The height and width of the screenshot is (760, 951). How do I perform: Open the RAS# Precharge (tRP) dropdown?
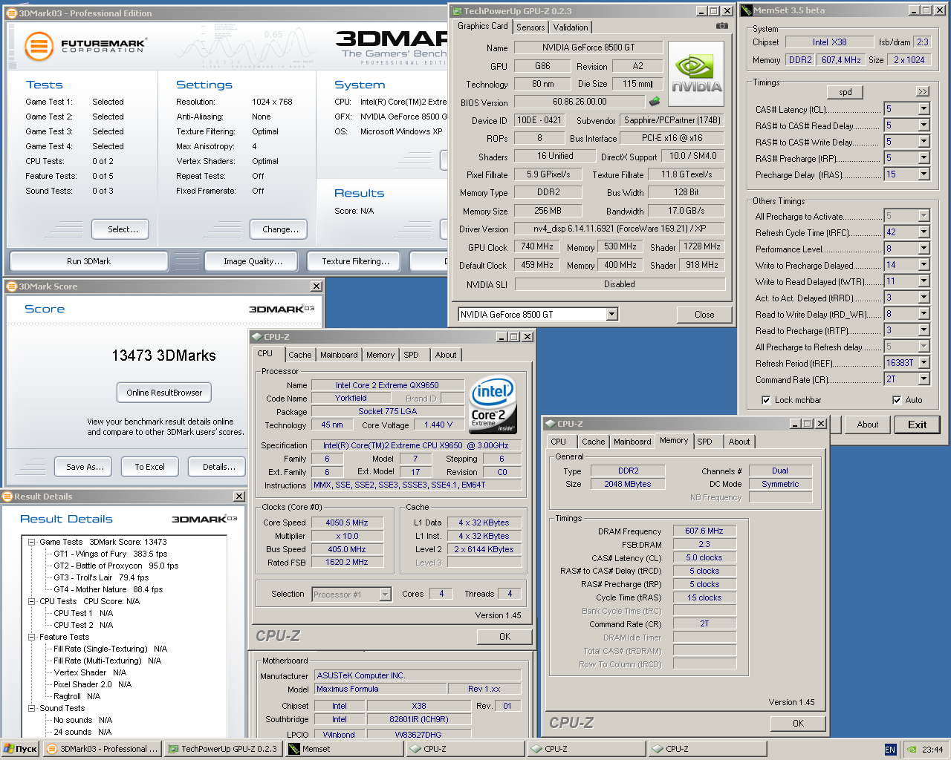tap(924, 158)
